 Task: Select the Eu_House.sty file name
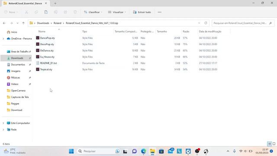pos(47,57)
